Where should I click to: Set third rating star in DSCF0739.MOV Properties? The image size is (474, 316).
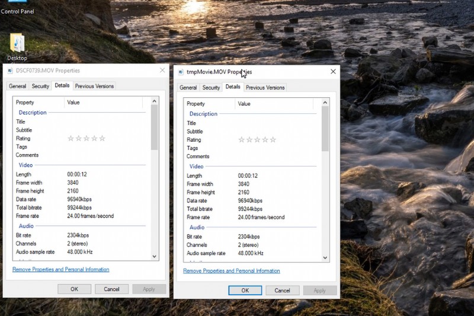pyautogui.click(x=87, y=139)
